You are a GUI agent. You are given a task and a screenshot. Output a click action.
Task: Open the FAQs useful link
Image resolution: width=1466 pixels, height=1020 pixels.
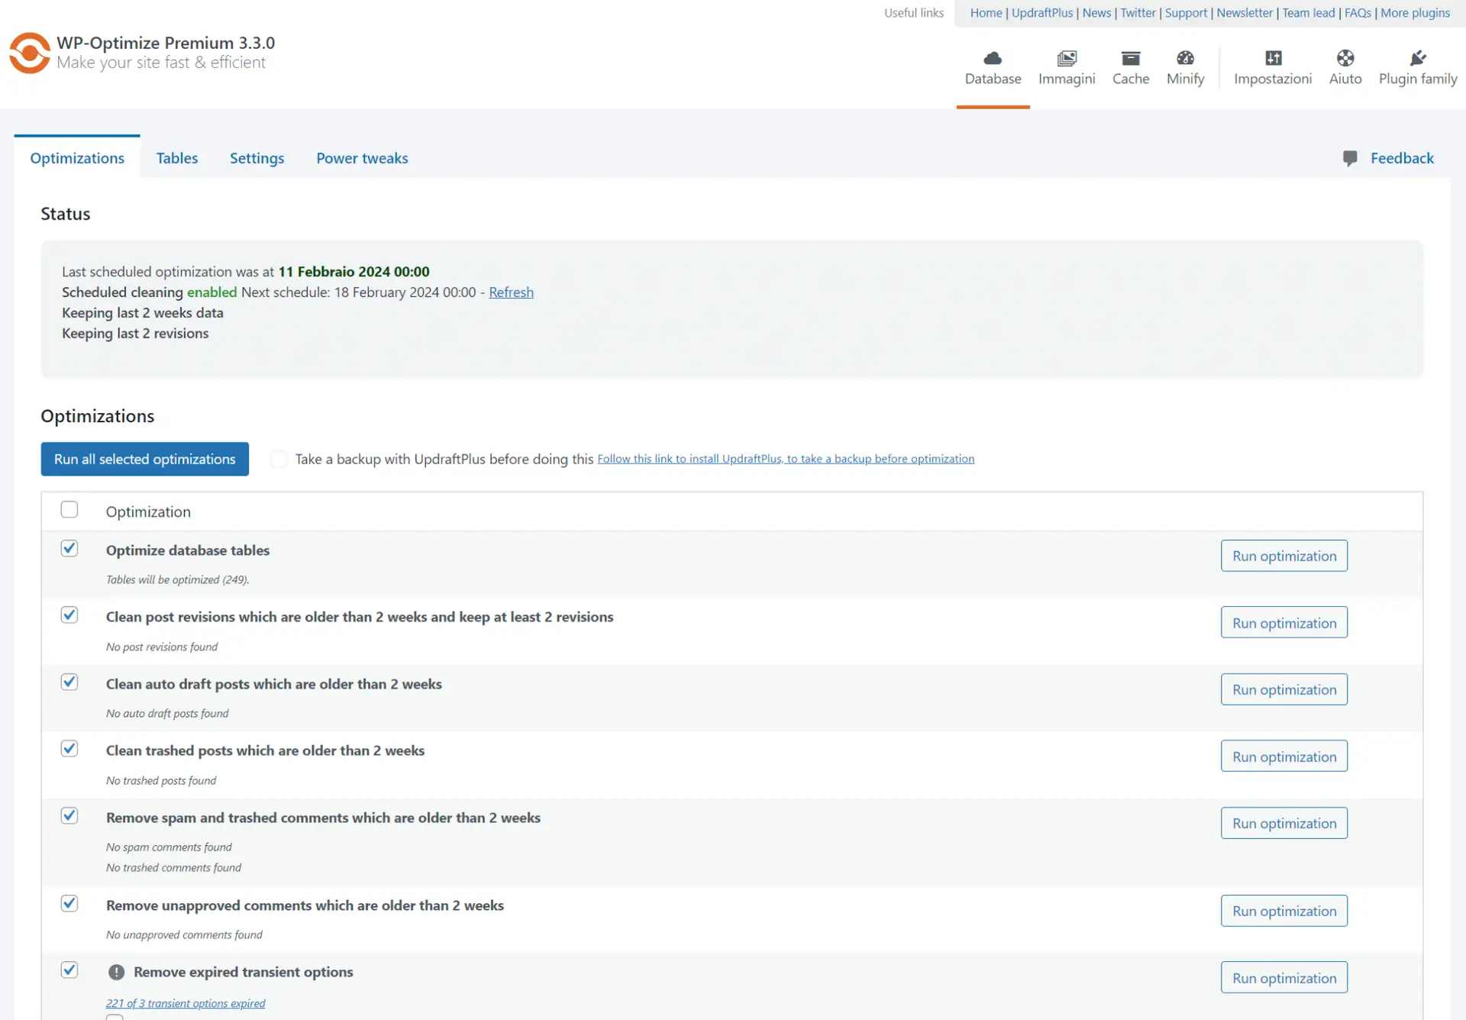point(1358,13)
